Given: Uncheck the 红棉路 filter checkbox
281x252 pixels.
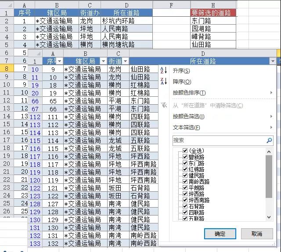Looking at the screenshot, I should pyautogui.click(x=185, y=169).
